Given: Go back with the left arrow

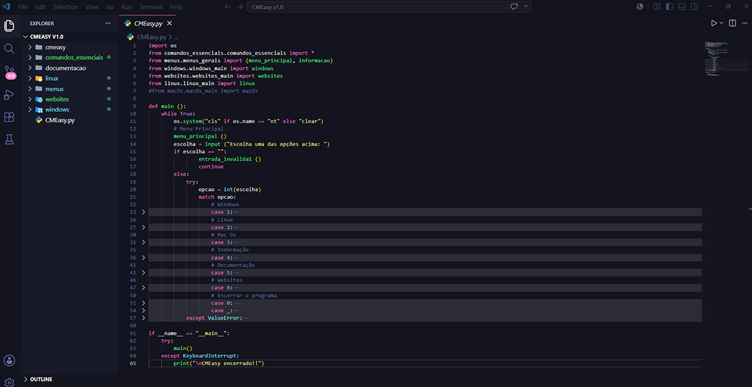Looking at the screenshot, I should 228,6.
